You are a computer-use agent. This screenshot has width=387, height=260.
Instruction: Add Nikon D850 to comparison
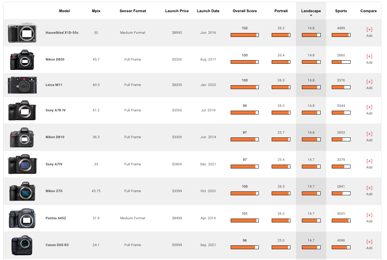369,56
